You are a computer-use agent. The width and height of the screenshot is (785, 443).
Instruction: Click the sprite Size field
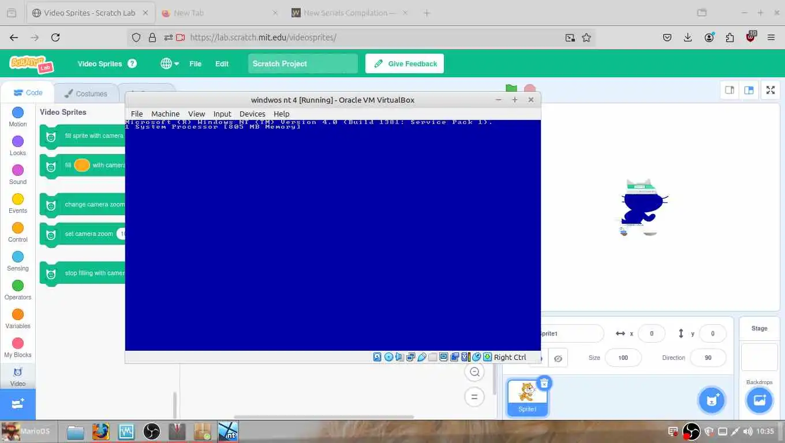coord(623,358)
